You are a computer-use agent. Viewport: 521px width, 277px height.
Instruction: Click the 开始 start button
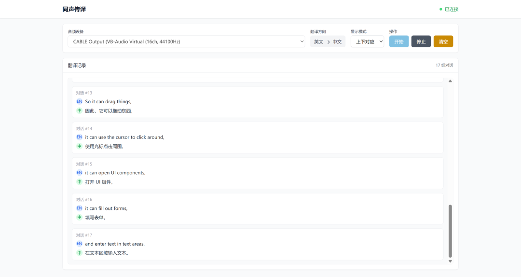tap(399, 42)
